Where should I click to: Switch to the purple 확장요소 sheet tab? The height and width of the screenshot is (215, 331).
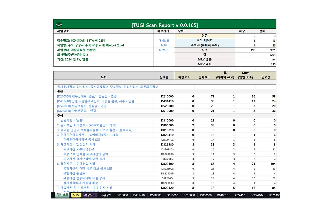[x=90, y=195]
